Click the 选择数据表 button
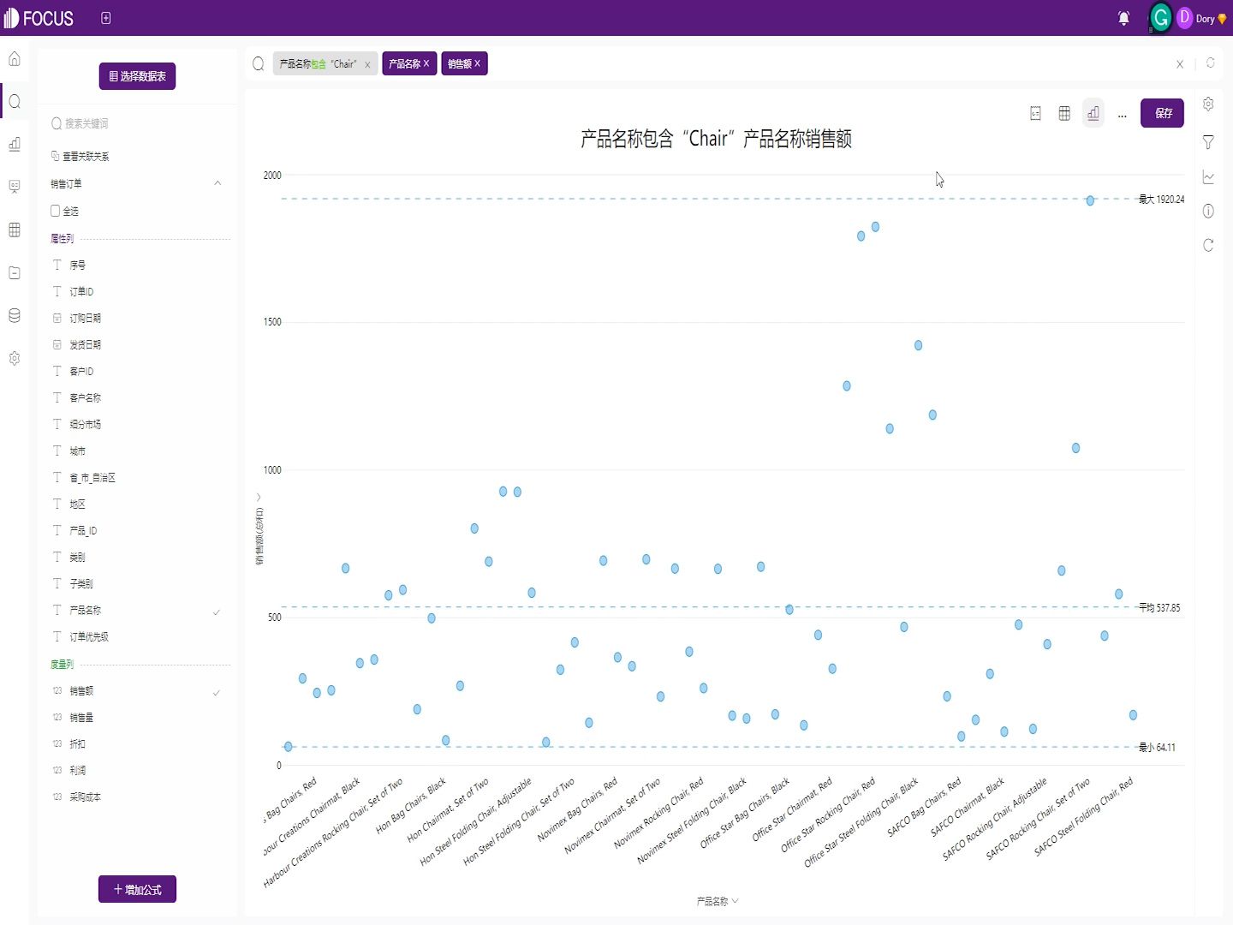Viewport: 1233px width, 925px height. coord(137,76)
